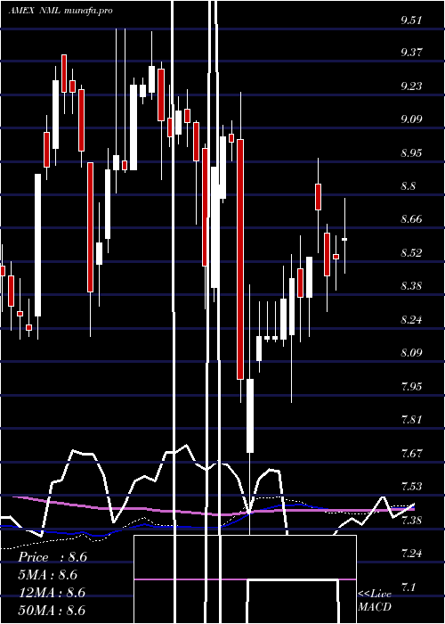The image size is (445, 624).
Task: Click the 7.53 price axis label
Action: pyautogui.click(x=411, y=487)
